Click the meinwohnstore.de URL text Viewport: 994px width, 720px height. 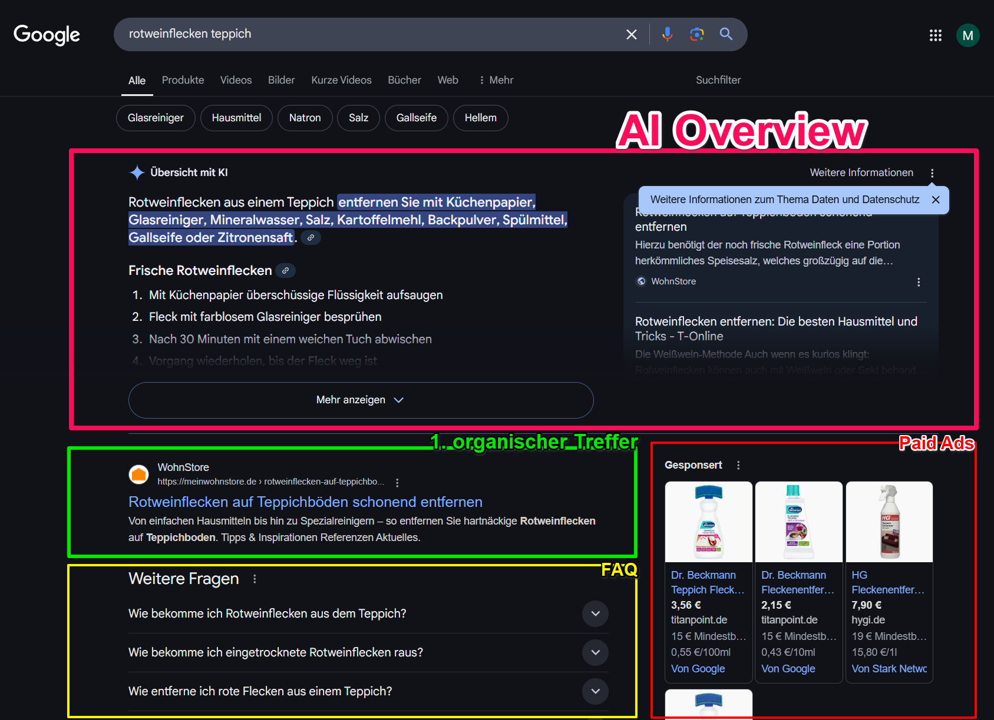pos(270,482)
